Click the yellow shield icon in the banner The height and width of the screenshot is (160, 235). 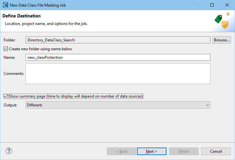pyautogui.click(x=225, y=25)
